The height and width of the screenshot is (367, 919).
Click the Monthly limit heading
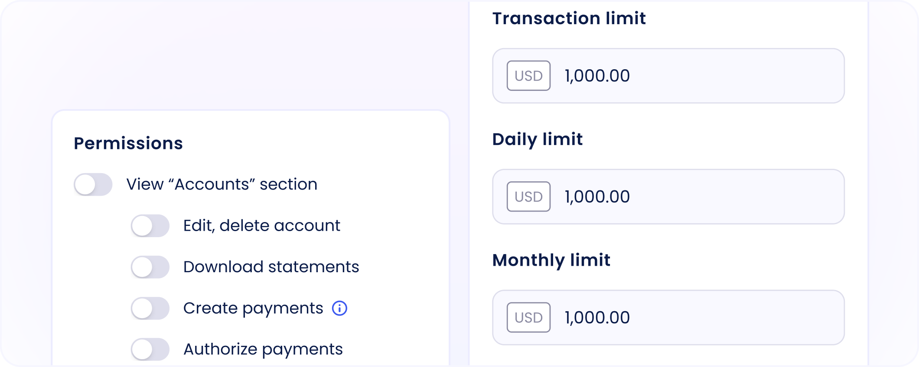coord(551,260)
